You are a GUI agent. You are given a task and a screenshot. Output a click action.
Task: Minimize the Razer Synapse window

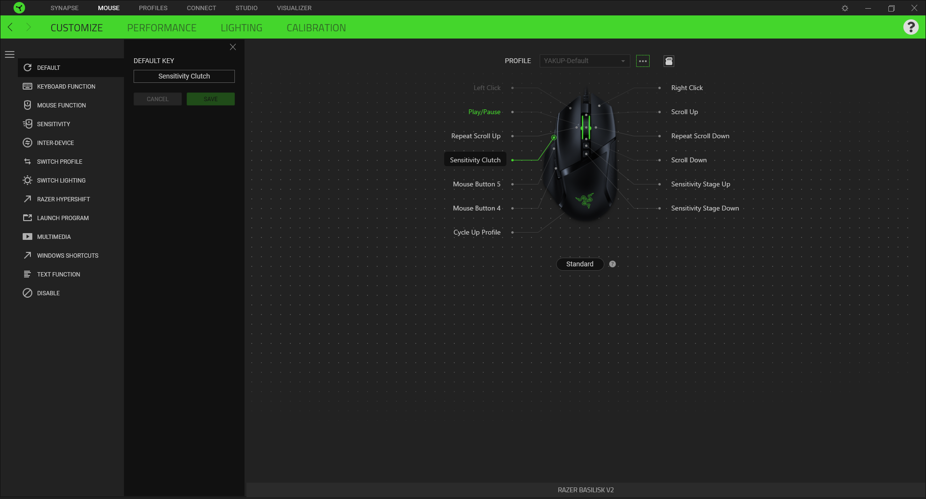[x=868, y=8]
